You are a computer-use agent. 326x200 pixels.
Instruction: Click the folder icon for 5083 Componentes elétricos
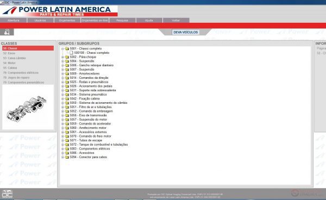tap(67, 149)
